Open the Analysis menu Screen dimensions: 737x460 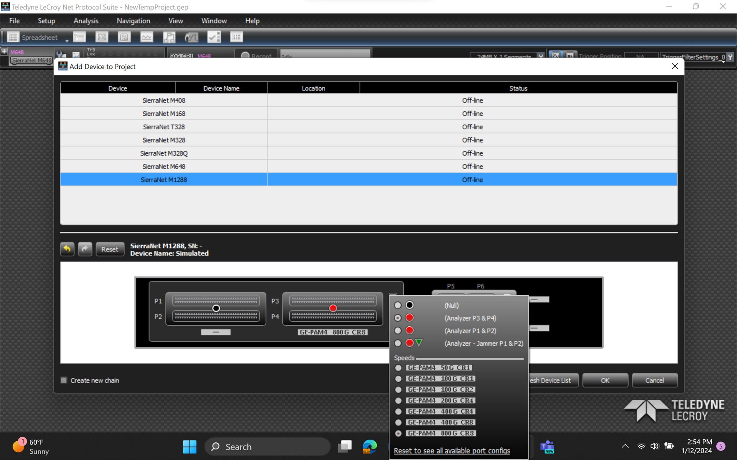pyautogui.click(x=86, y=21)
